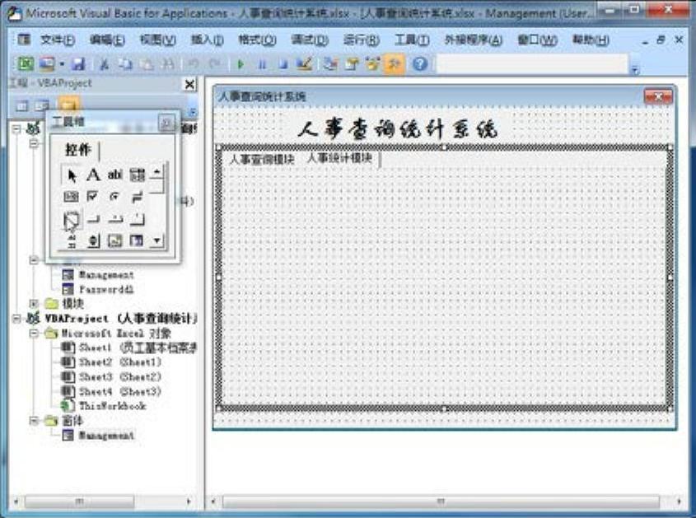Open the 工具 menu
The width and height of the screenshot is (696, 518).
[412, 40]
